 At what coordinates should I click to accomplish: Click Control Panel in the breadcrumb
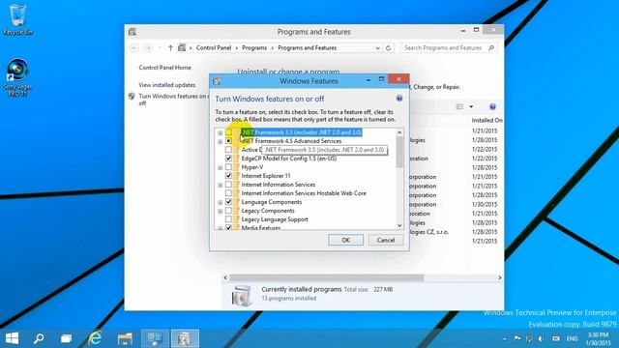[214, 47]
